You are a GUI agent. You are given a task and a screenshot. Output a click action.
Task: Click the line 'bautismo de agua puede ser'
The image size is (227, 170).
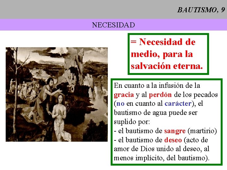(x=155, y=113)
